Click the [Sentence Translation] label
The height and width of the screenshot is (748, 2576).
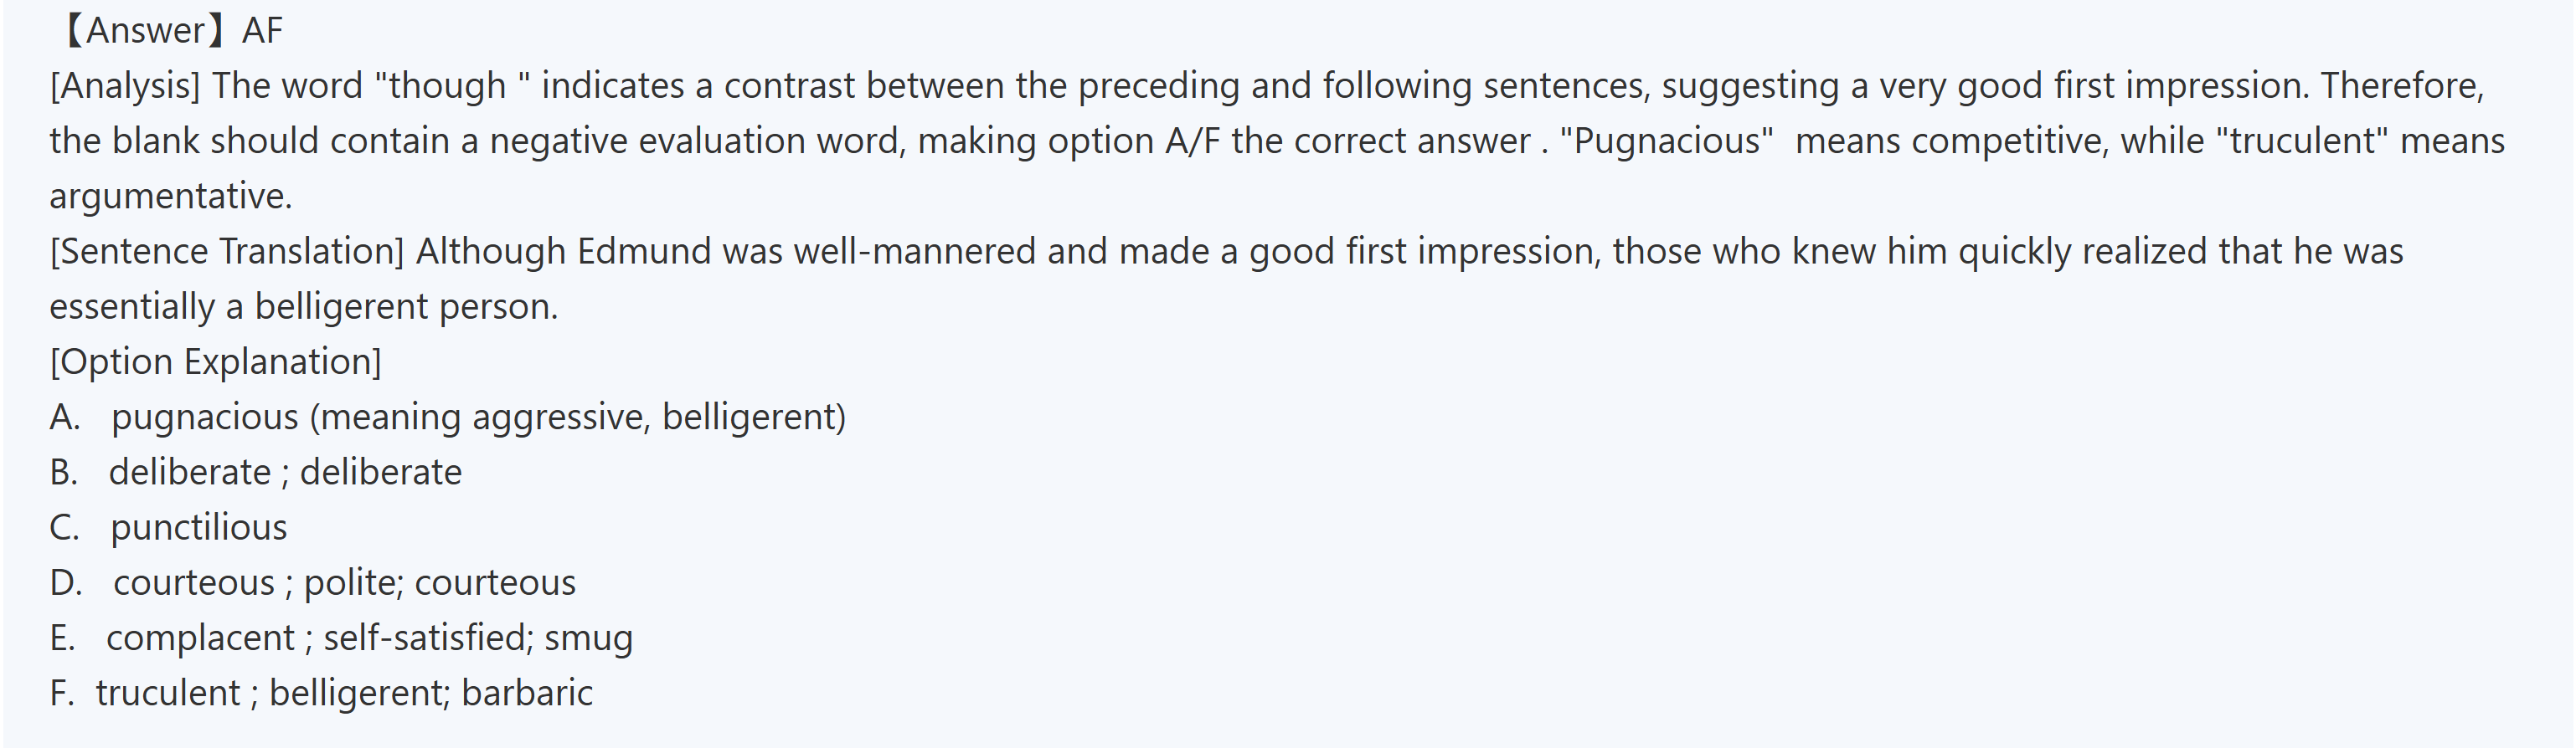227,252
